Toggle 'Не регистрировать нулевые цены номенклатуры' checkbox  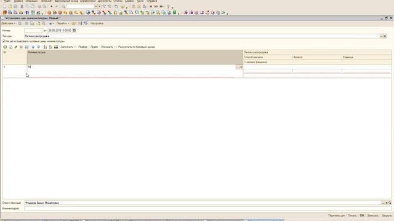(4, 41)
